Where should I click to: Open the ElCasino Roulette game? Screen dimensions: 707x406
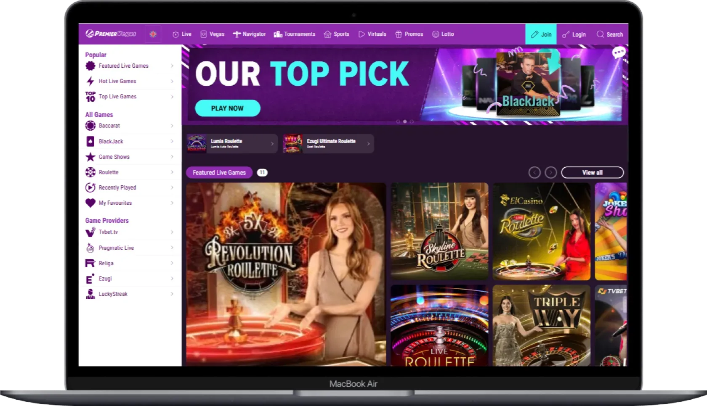pos(542,231)
